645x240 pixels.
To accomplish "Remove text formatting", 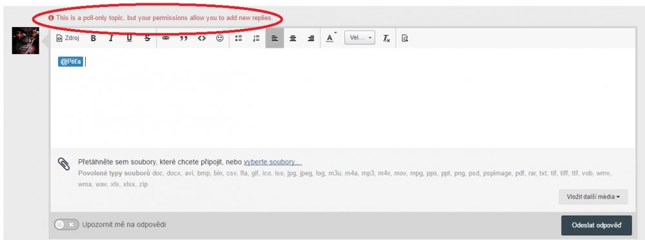I will (x=386, y=38).
